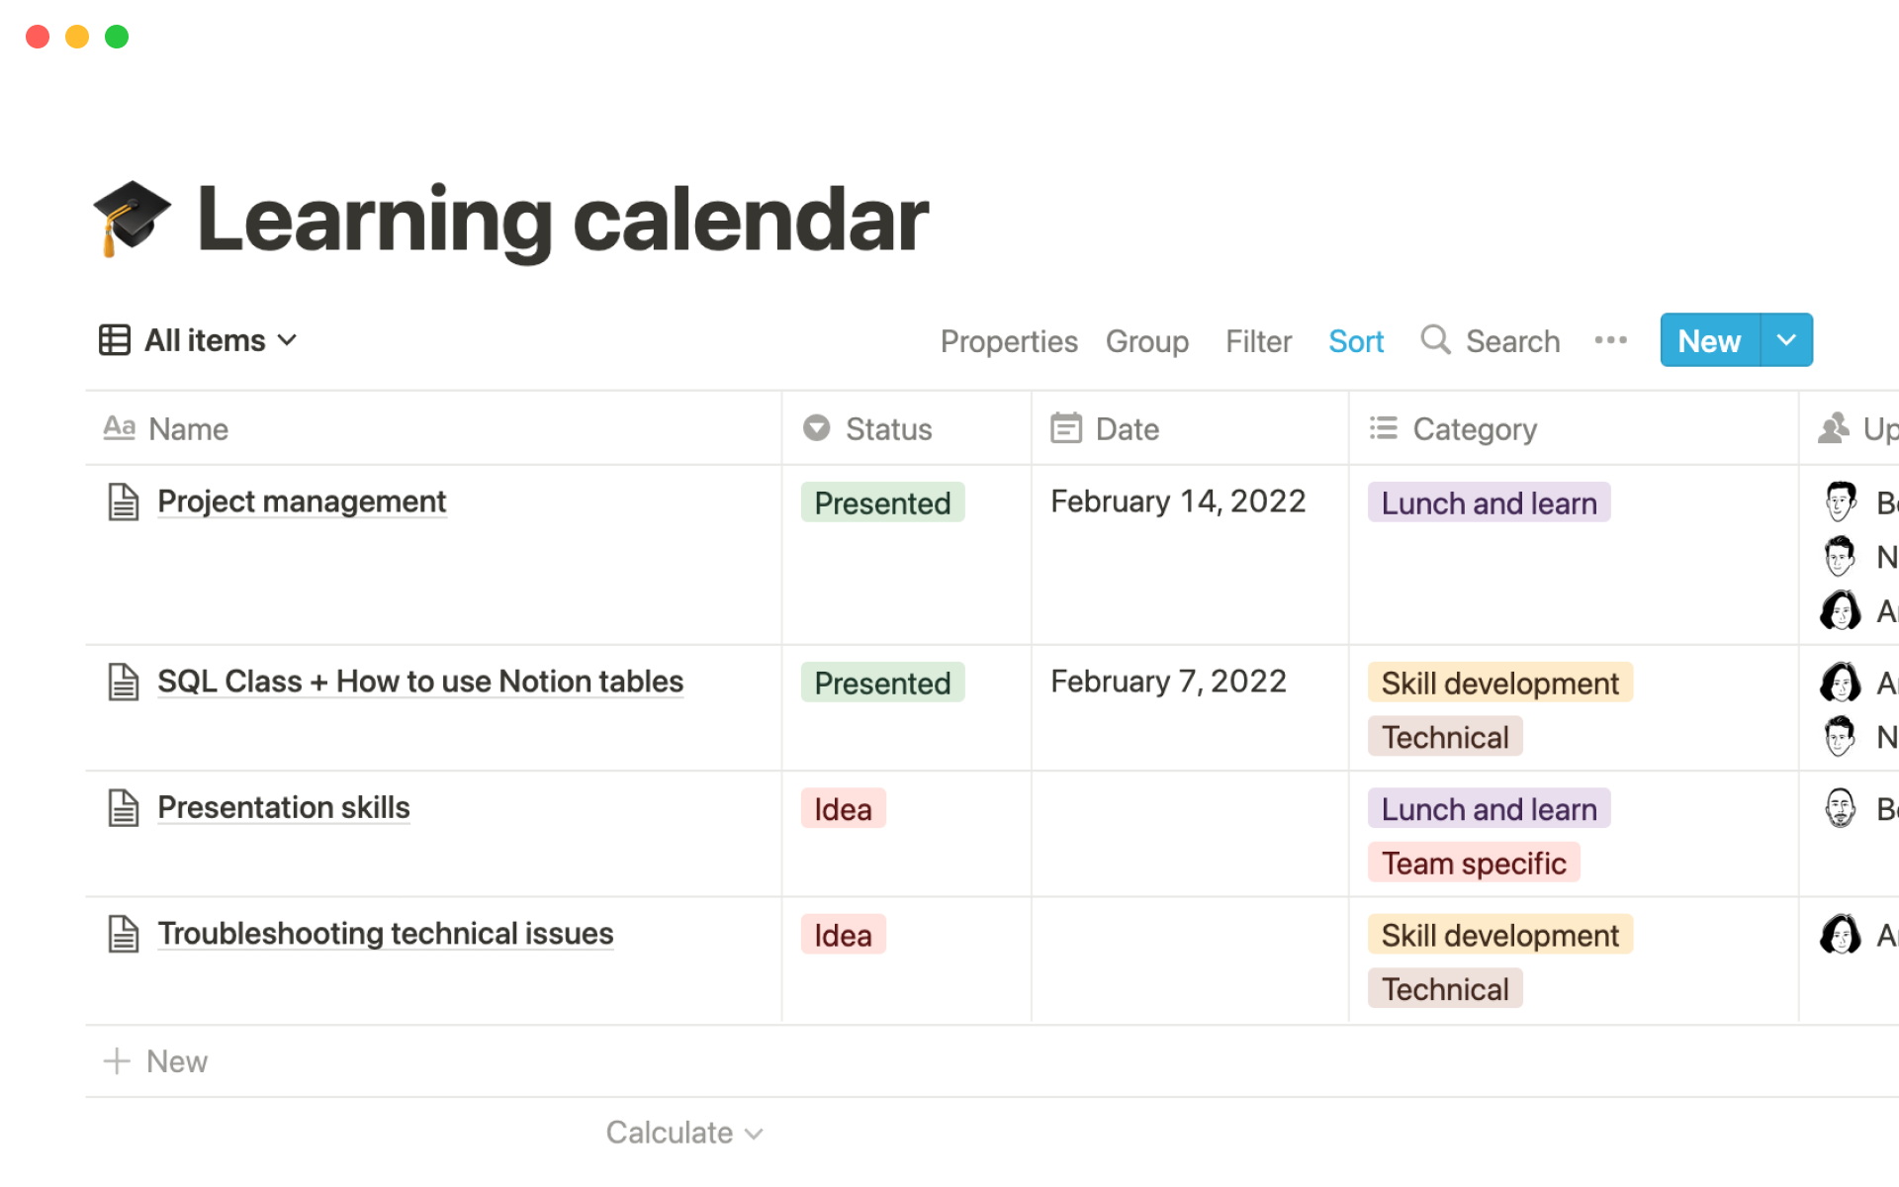Add a new row with plus New

click(156, 1061)
